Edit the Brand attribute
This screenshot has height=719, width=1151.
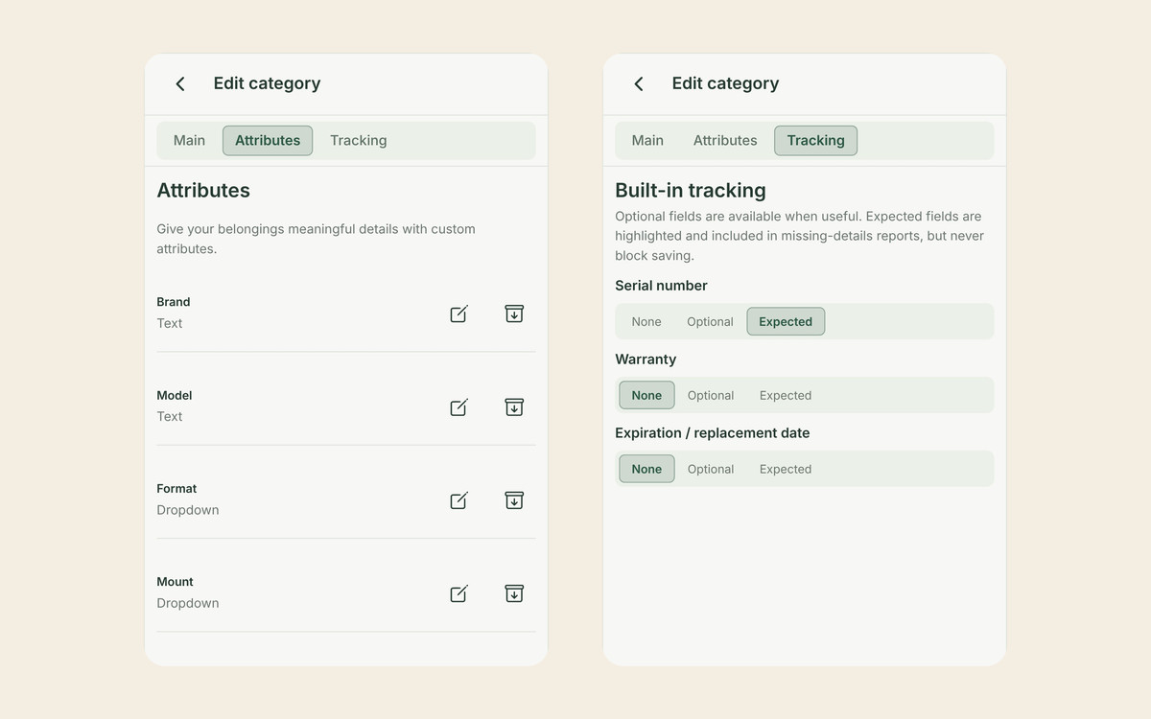coord(459,313)
